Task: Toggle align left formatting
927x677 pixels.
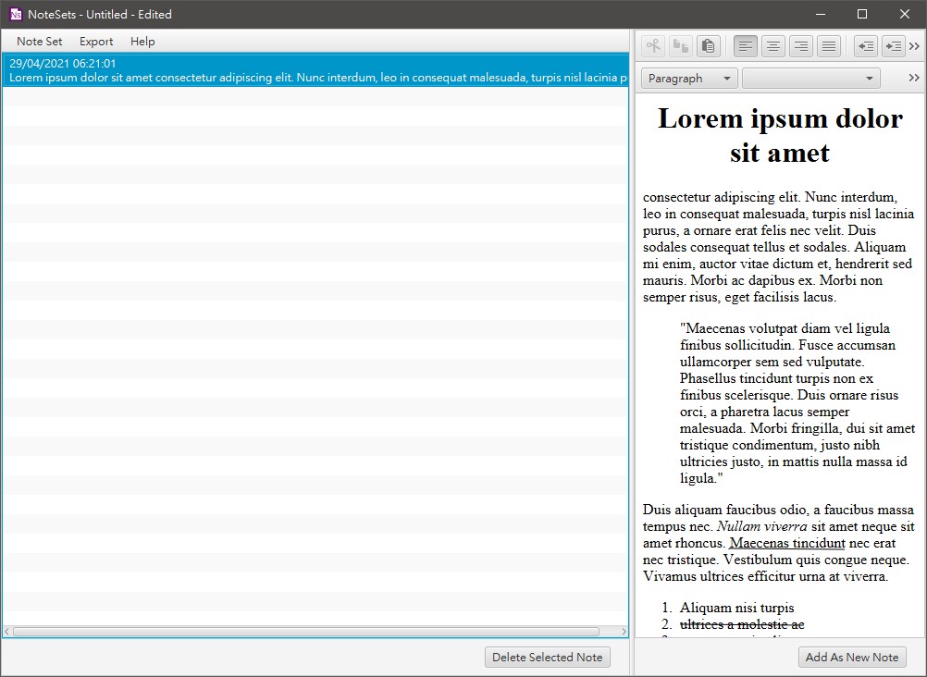Action: pos(746,46)
